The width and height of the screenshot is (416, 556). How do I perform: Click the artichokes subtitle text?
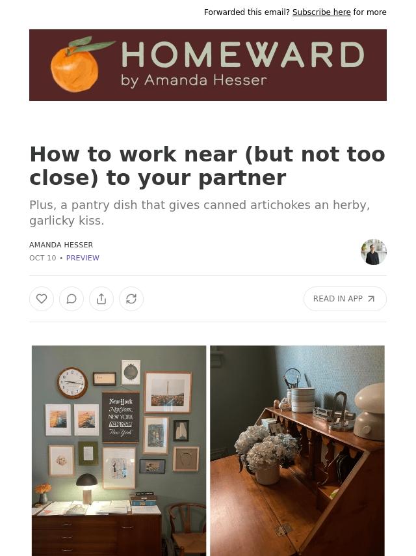coord(200,213)
